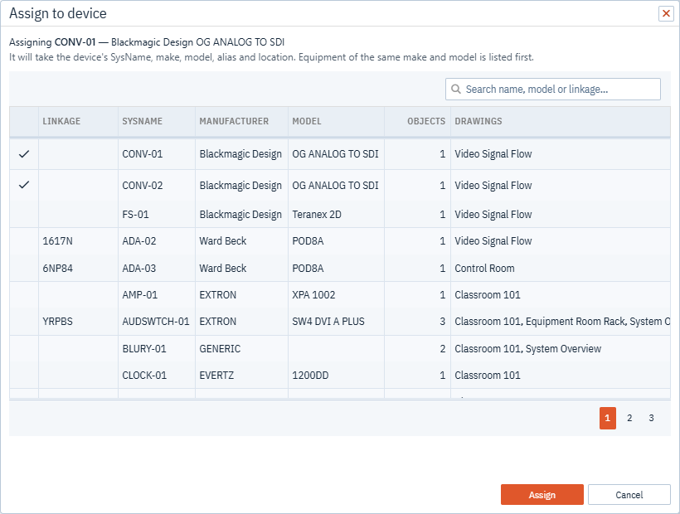
Task: Click the checkmark on the CONV-01 row
Action: pos(24,154)
